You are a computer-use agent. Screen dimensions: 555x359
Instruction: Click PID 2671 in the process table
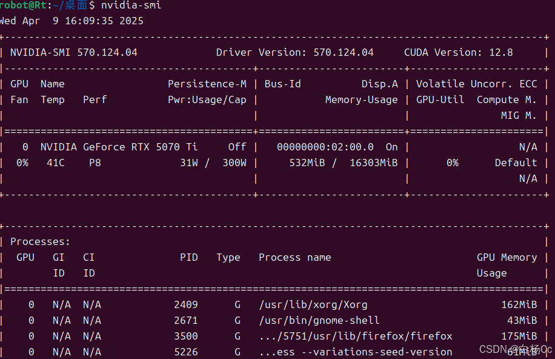(x=186, y=320)
